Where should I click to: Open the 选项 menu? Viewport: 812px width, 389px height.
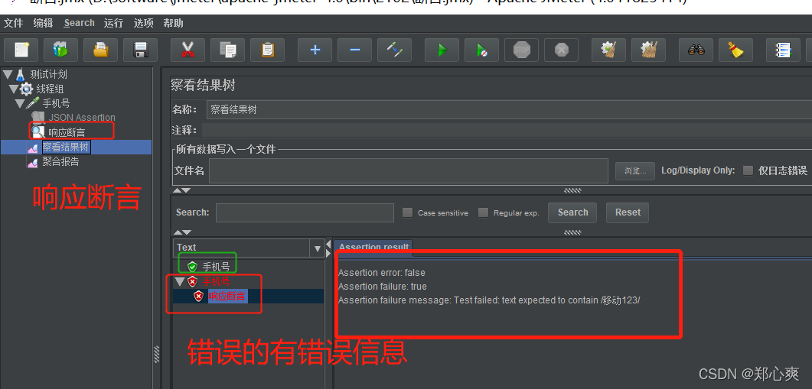click(x=143, y=23)
